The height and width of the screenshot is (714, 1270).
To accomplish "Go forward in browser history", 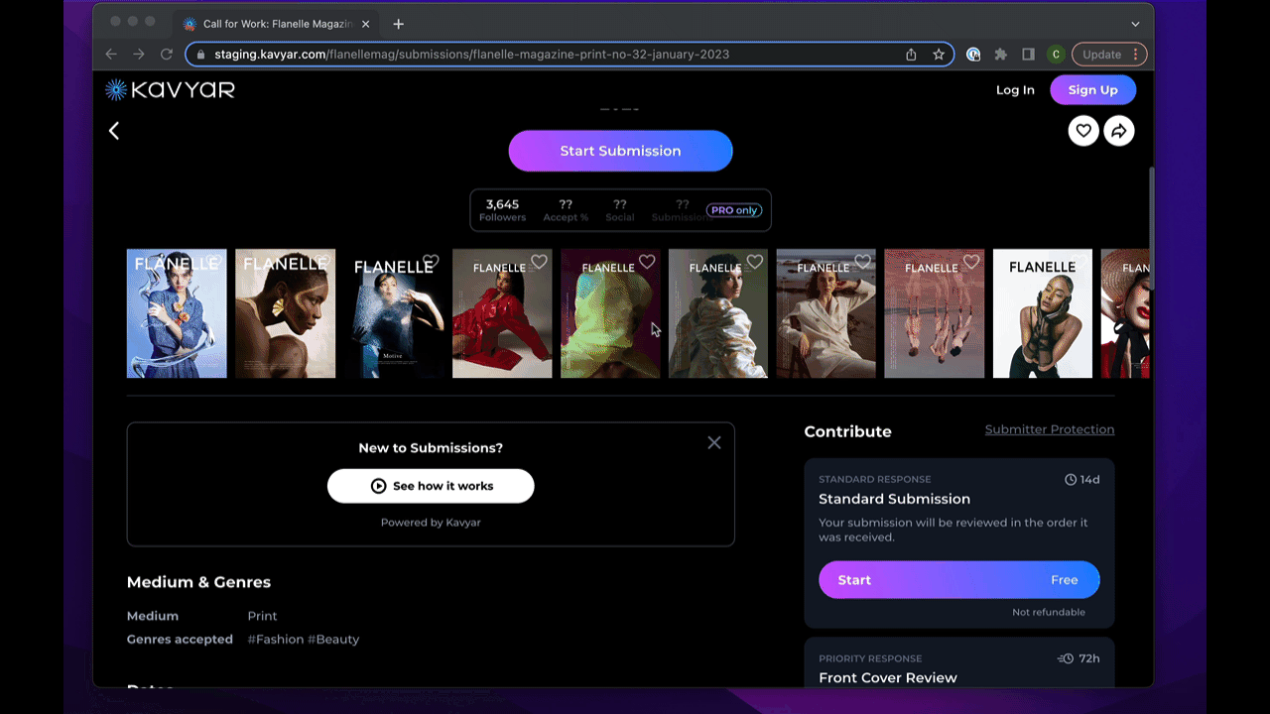I will [x=139, y=55].
